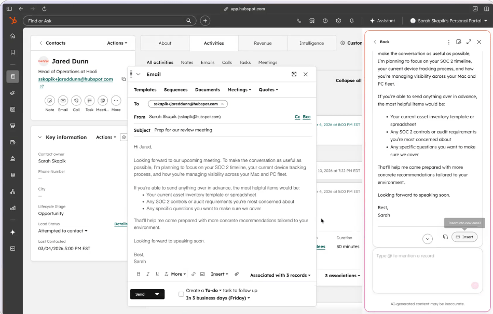Click the insert link icon in email toolbar

(194, 274)
